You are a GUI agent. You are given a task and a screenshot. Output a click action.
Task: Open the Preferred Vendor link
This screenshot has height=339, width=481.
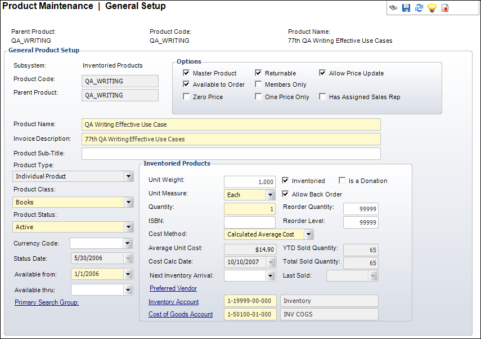tap(173, 288)
